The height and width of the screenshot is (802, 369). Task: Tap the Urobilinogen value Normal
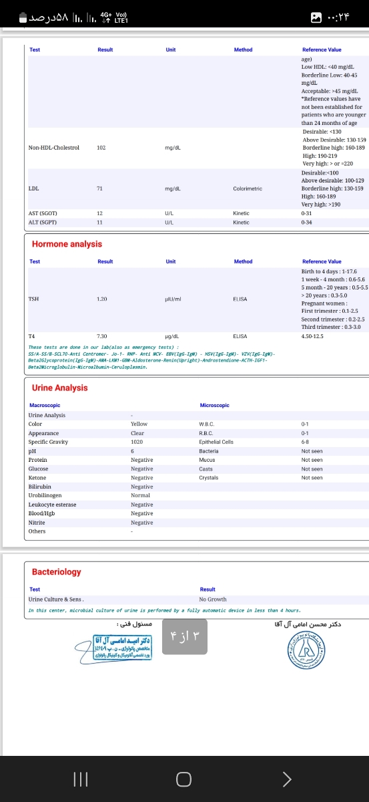click(x=140, y=495)
